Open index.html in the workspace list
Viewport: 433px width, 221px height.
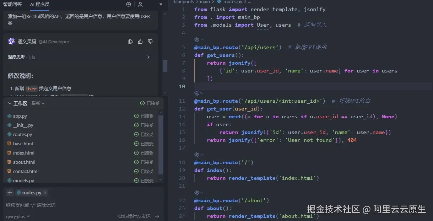(24, 153)
